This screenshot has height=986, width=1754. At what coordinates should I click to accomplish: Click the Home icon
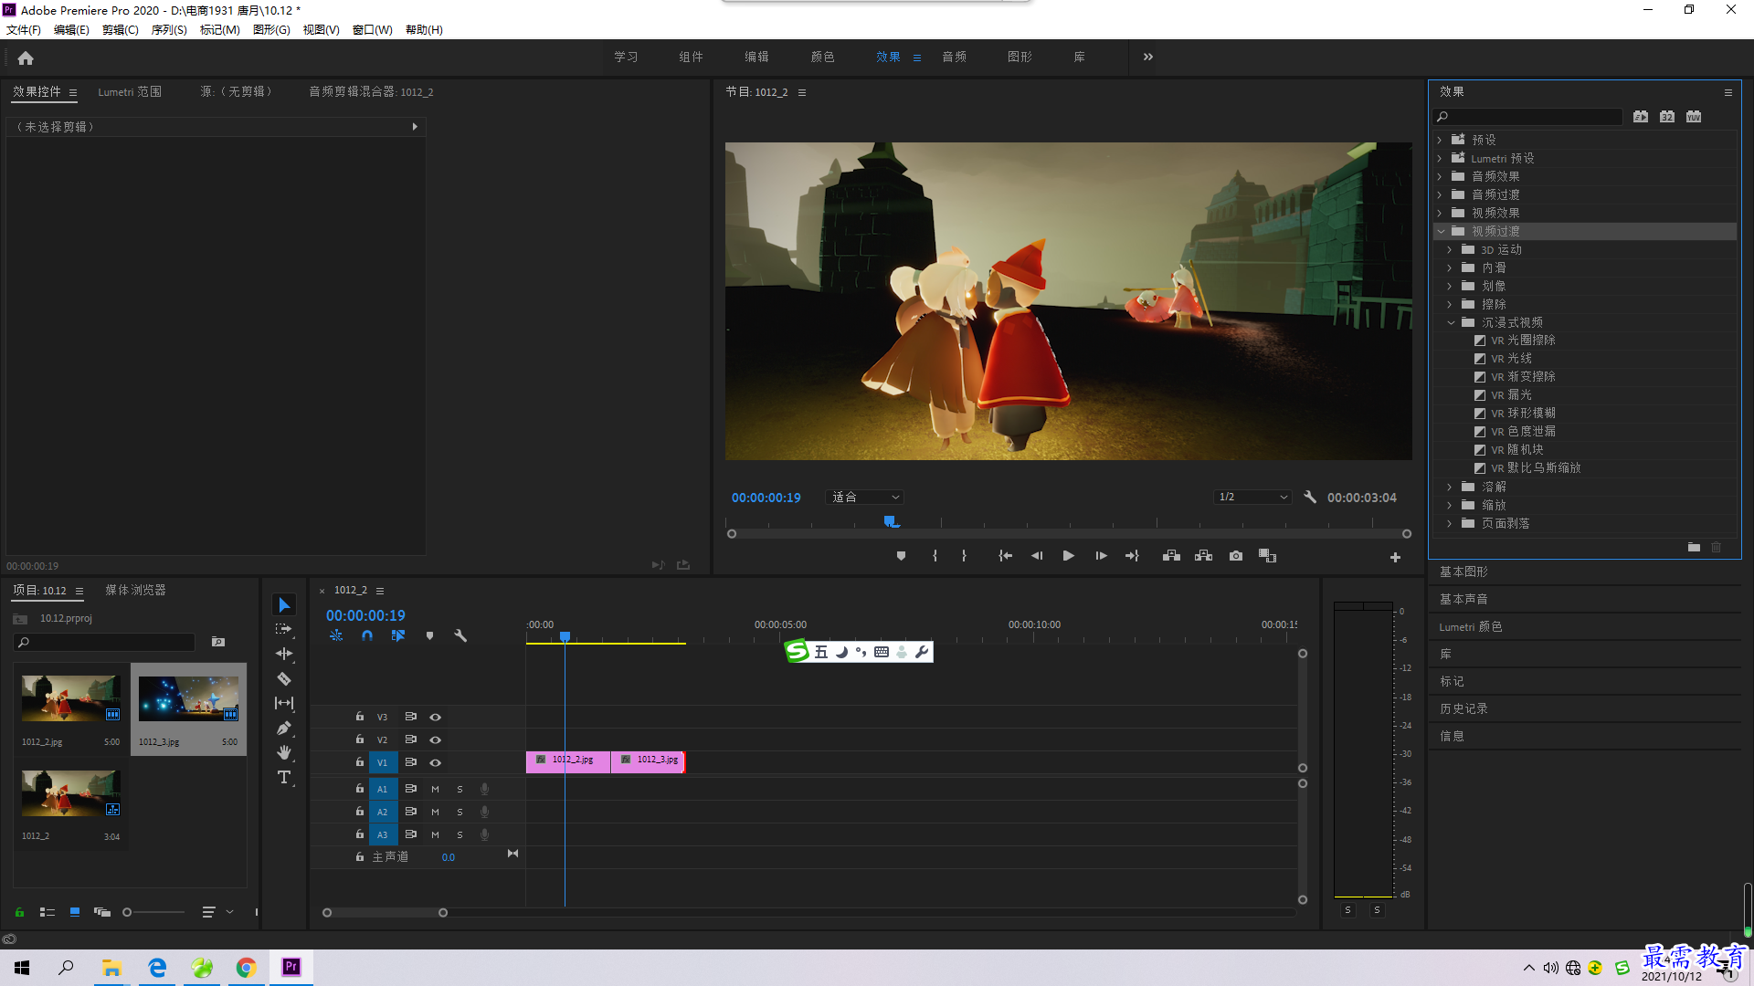click(x=26, y=58)
